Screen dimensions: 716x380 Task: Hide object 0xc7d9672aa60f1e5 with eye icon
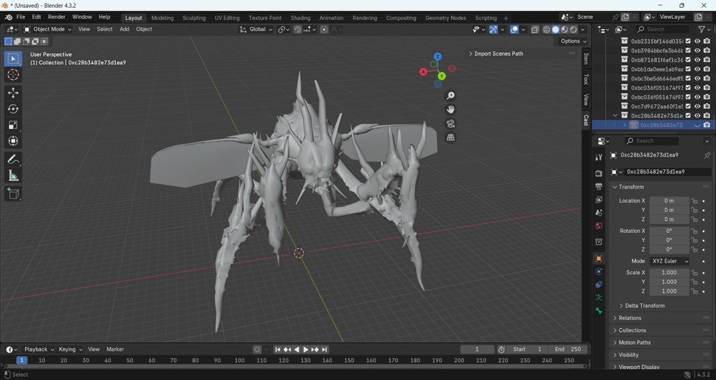[697, 106]
